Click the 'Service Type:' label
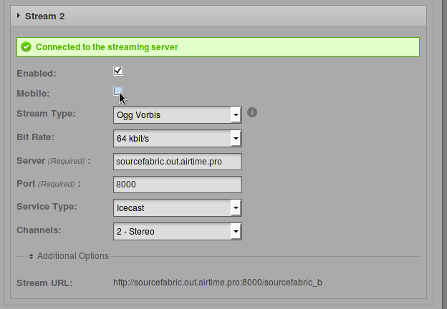Image resolution: width=447 pixels, height=309 pixels. point(47,207)
